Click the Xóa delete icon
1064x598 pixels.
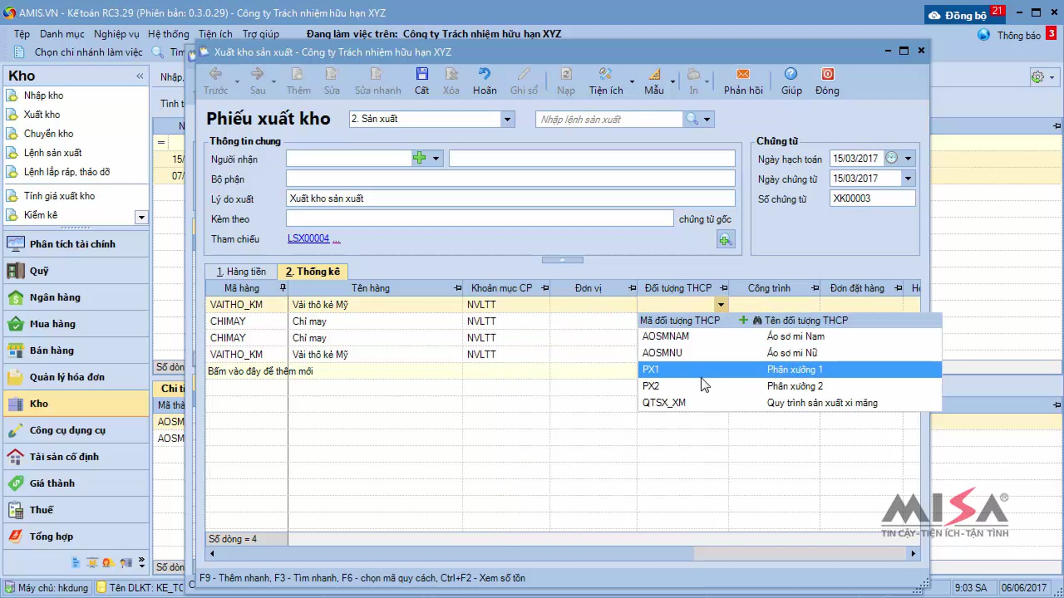[451, 74]
